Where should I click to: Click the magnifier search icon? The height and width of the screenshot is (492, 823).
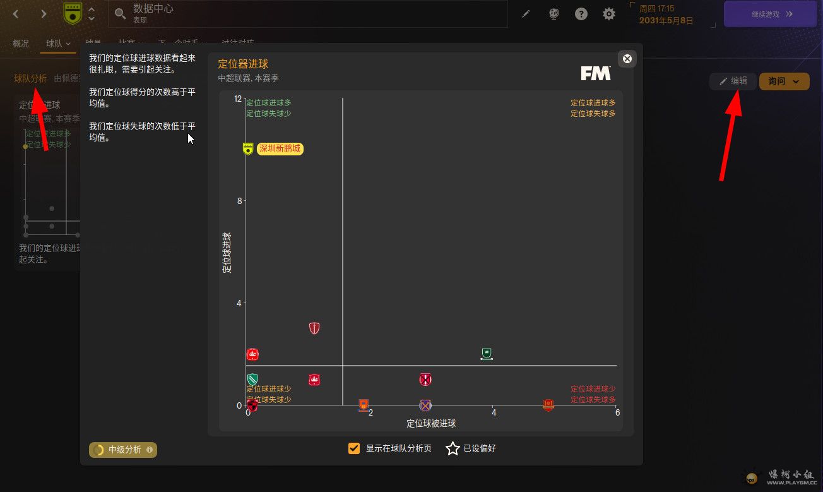click(x=120, y=14)
